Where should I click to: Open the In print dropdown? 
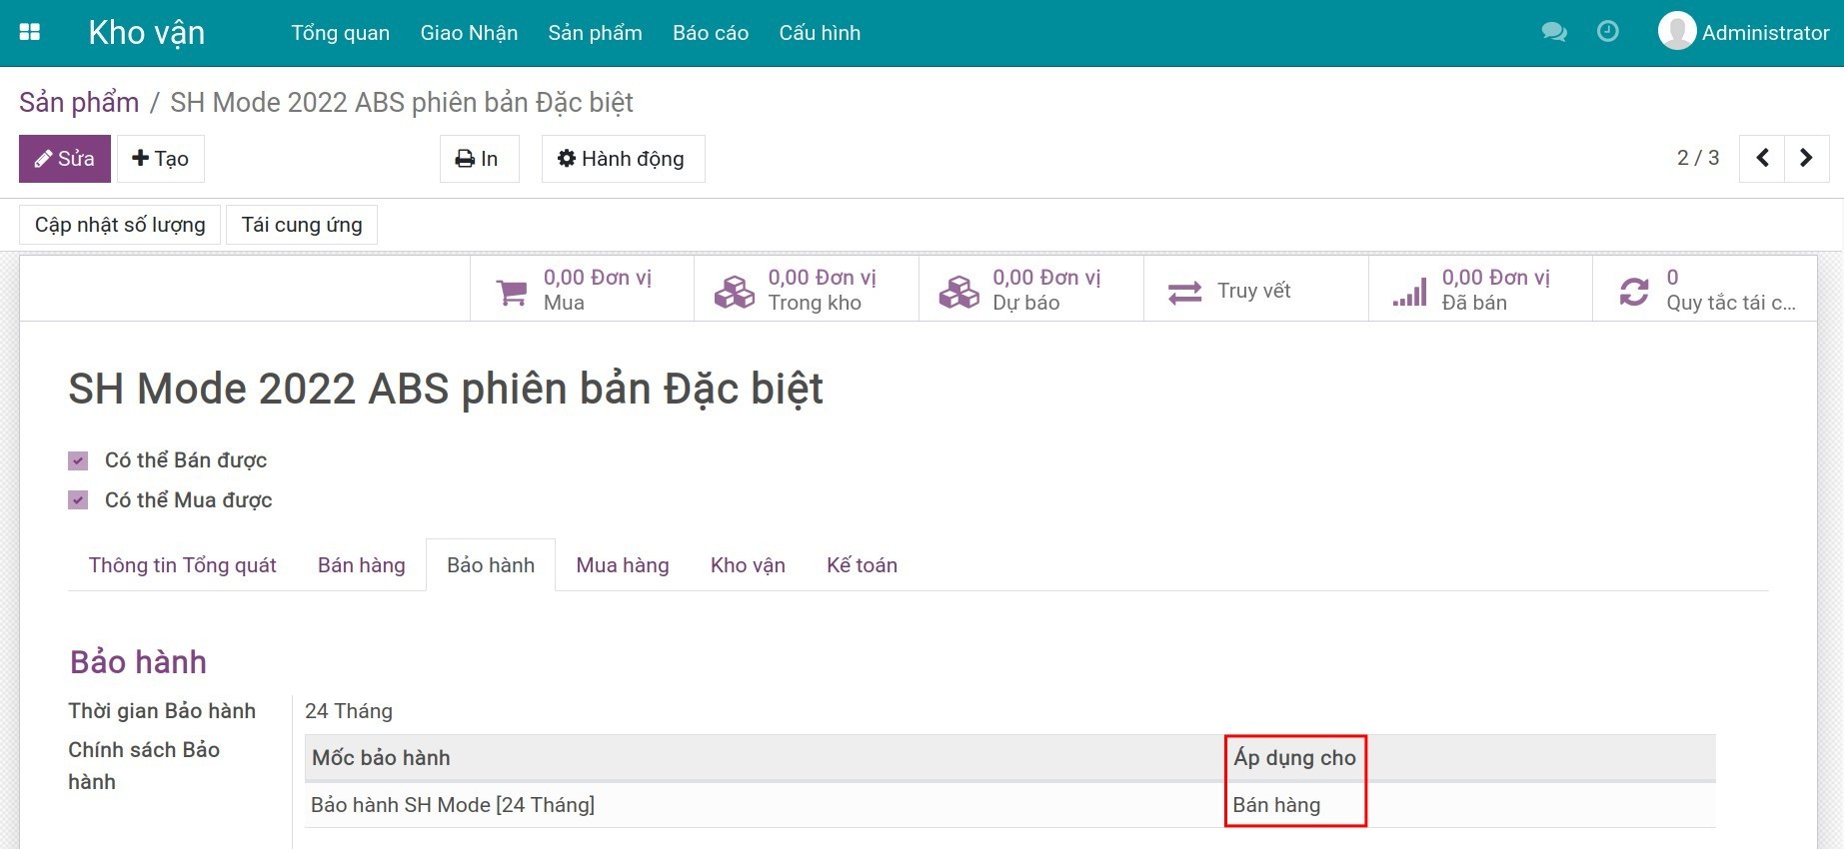coord(479,159)
